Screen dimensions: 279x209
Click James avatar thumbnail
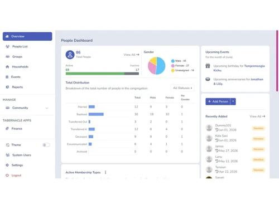[x=209, y=148]
